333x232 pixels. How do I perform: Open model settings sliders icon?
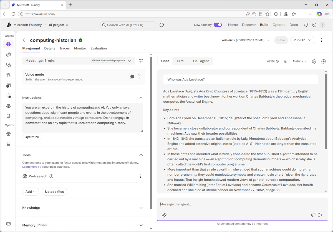point(141,60)
